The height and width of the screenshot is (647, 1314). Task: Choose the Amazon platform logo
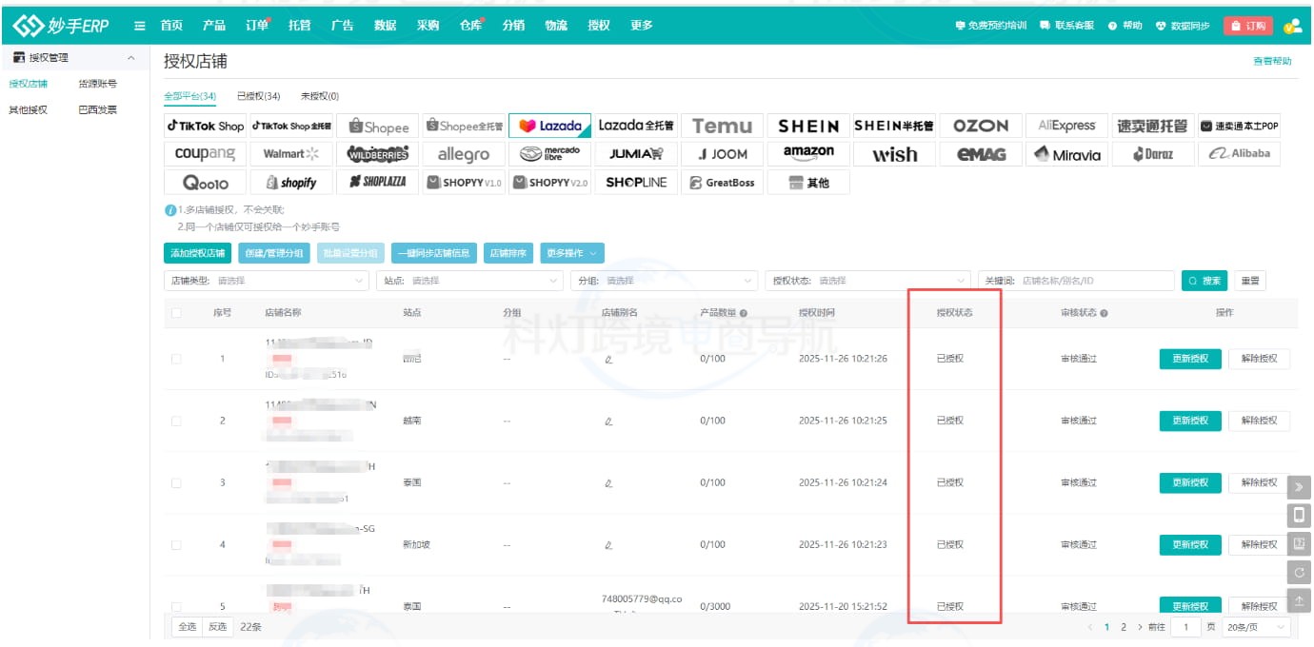coord(808,153)
